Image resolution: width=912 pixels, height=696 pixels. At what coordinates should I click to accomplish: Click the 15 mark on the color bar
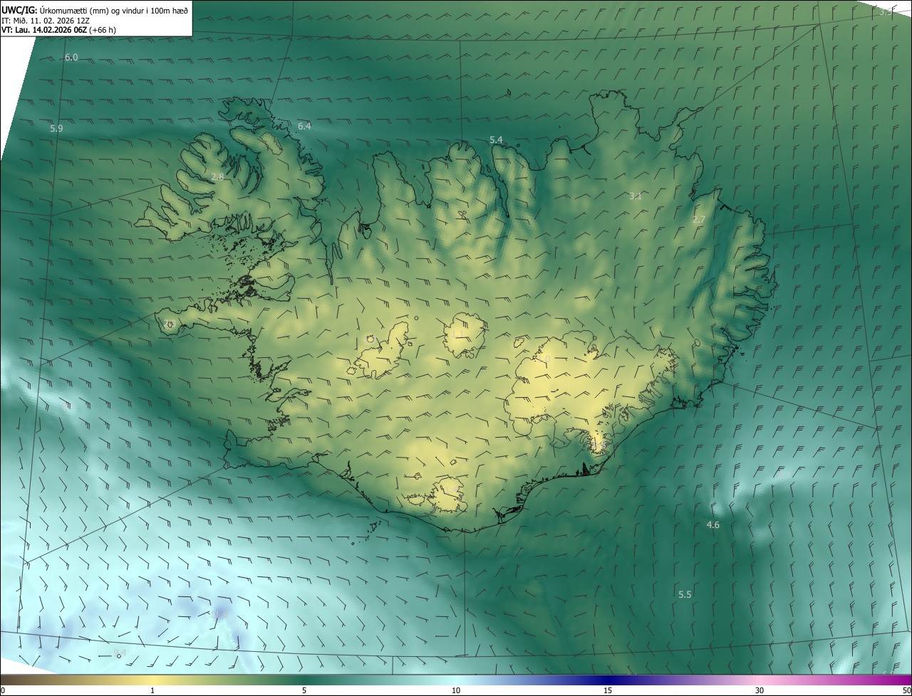[x=608, y=690]
